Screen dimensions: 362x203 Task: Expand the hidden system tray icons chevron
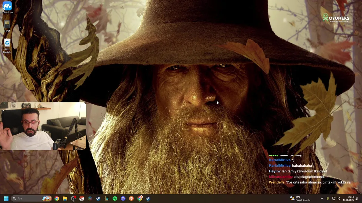click(322, 198)
